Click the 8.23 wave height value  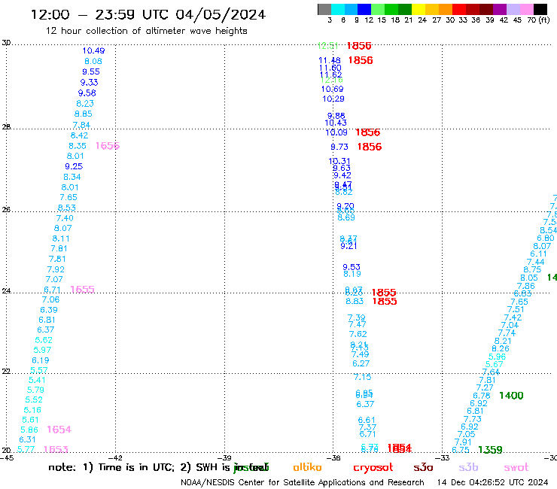(85, 104)
